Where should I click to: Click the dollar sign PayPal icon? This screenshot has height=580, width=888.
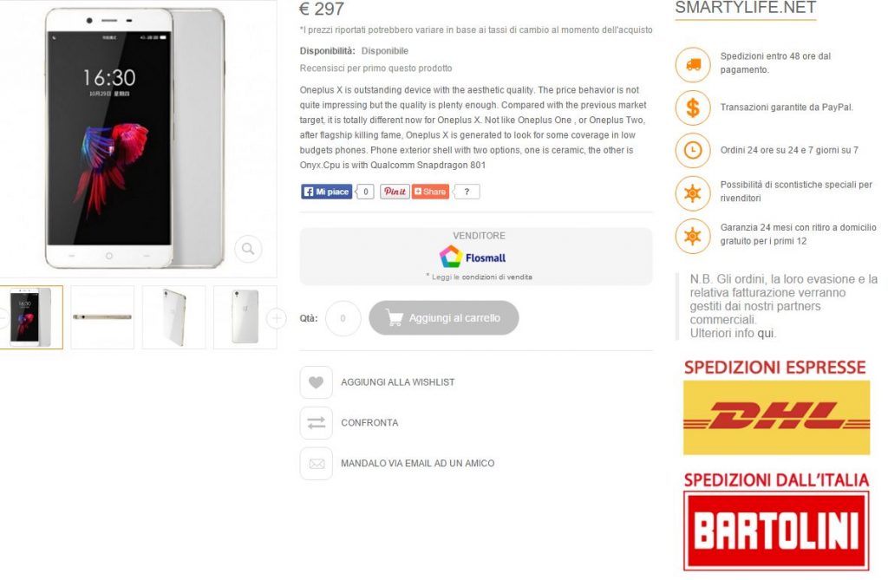click(693, 107)
